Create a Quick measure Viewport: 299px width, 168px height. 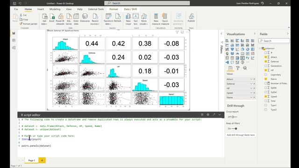click(165, 19)
